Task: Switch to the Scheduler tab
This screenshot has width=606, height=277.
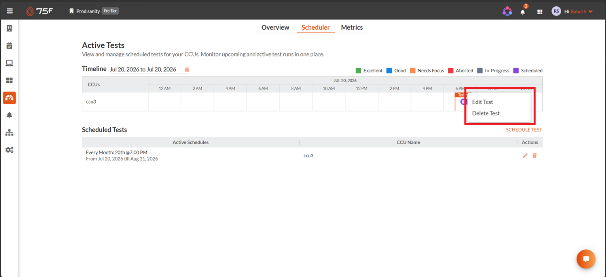Action: coord(316,27)
